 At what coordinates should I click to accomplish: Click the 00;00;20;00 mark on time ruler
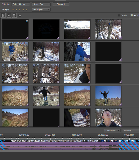[x=77, y=135]
